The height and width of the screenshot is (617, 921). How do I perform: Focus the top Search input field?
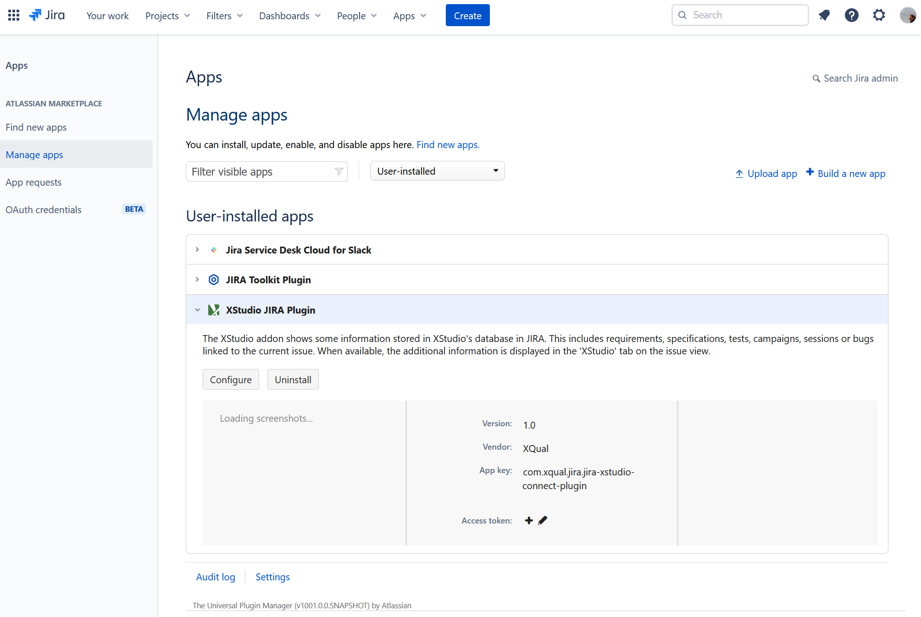tap(740, 15)
